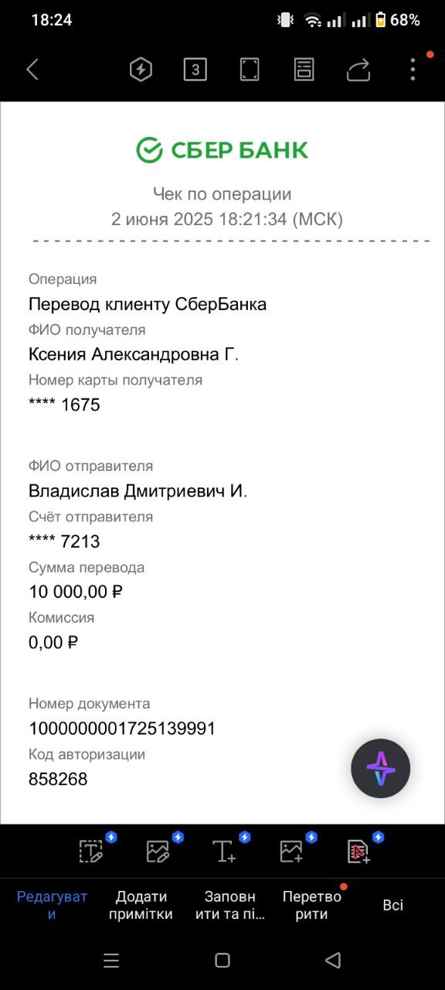Tap the Android home navigation button
The width and height of the screenshot is (445, 990).
(222, 961)
